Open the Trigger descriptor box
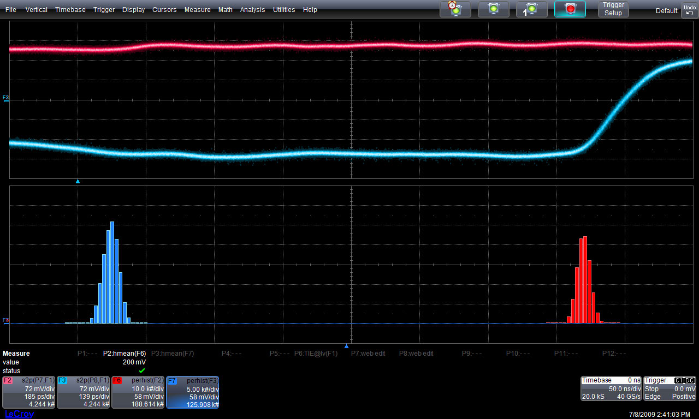Image resolution: width=699 pixels, height=419 pixels. [670, 388]
